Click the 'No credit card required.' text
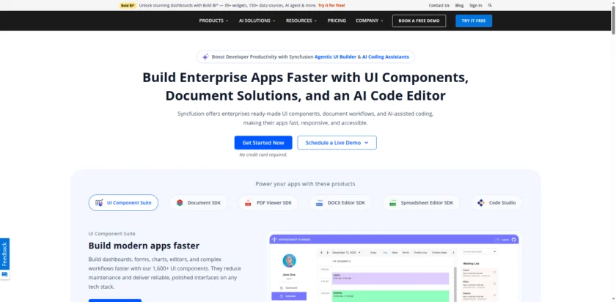This screenshot has height=302, width=616. 263,155
